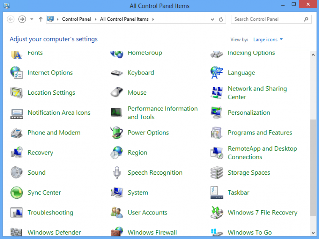This screenshot has height=239, width=319.
Task: Click the Programs and Features link
Action: 260,133
